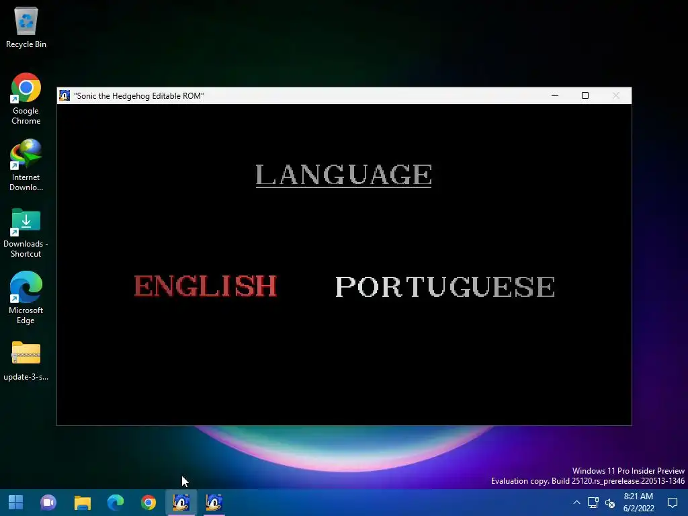The height and width of the screenshot is (516, 688).
Task: Select the ENGLISH language option
Action: [206, 286]
